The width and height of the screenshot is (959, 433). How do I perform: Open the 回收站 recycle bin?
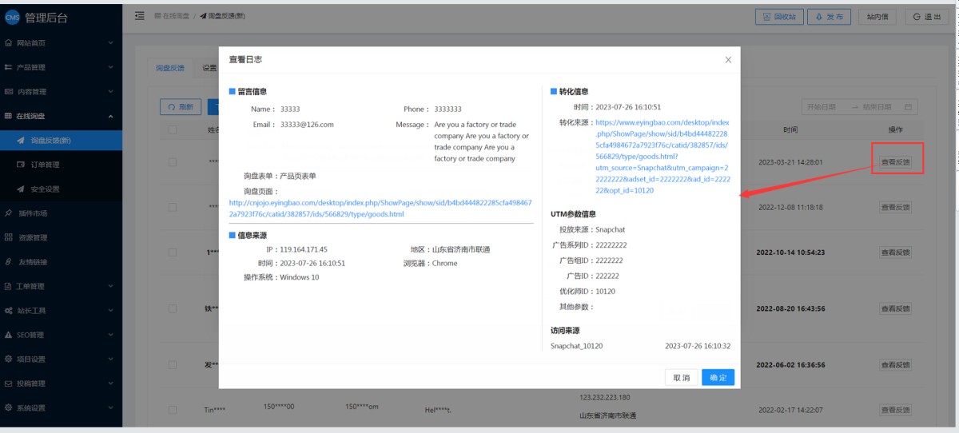779,17
